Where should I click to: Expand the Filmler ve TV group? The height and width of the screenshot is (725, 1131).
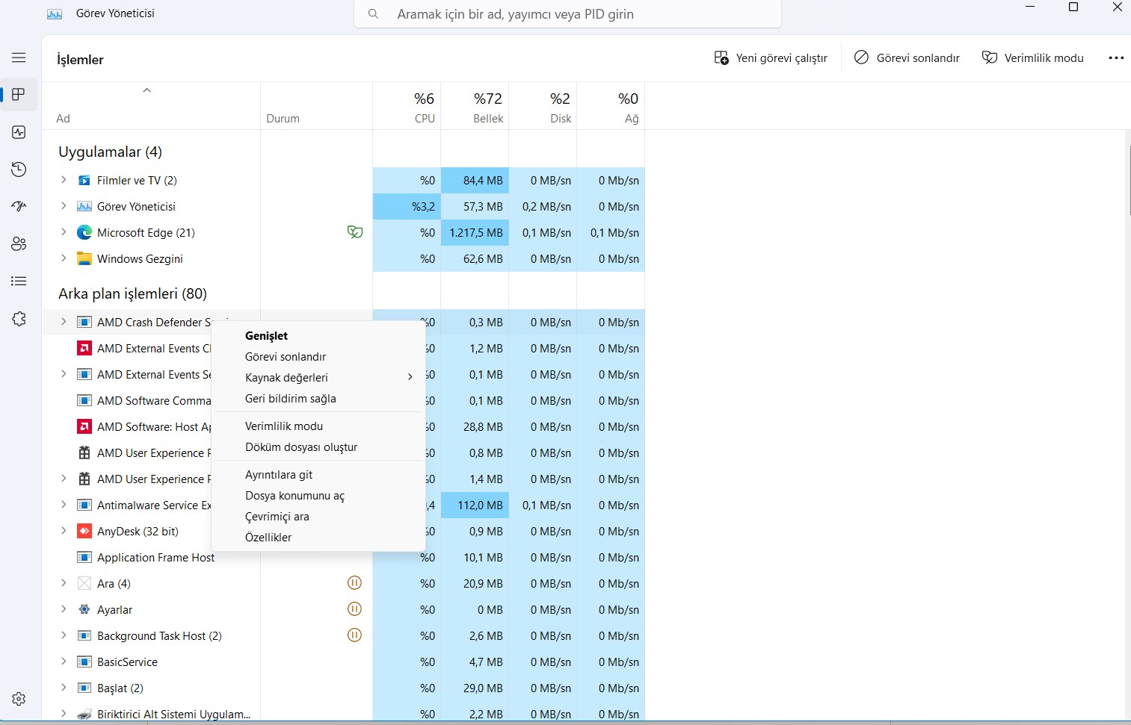(64, 180)
